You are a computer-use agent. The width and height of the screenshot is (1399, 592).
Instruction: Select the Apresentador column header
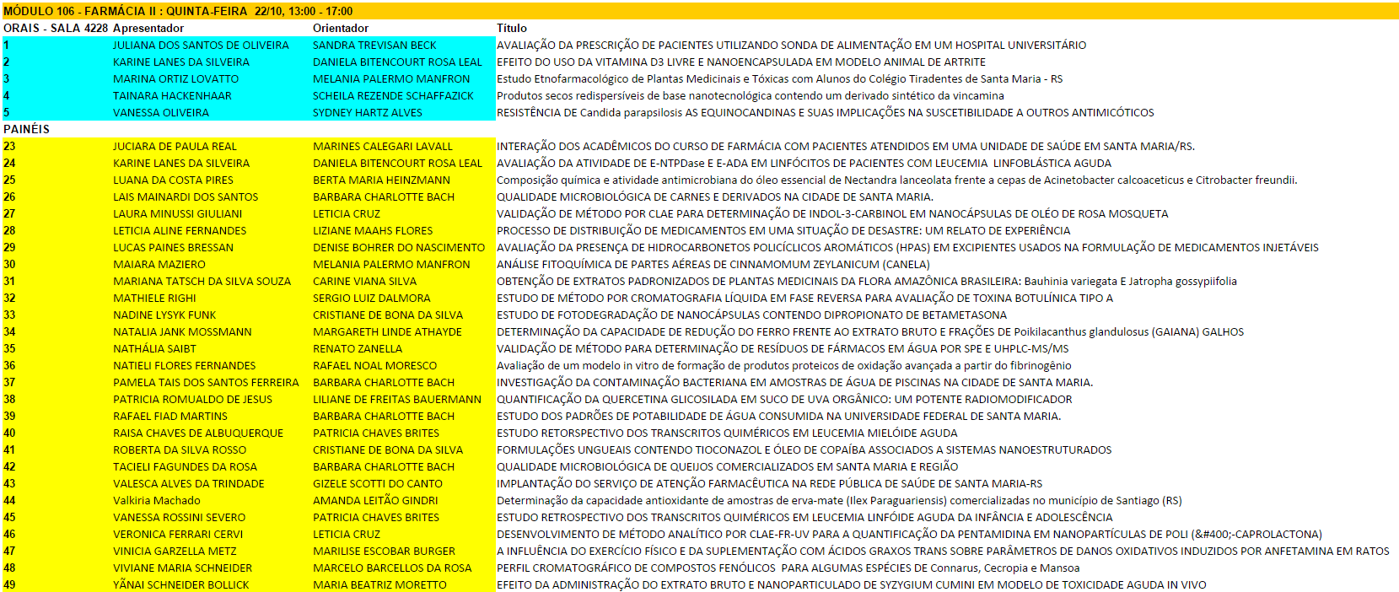148,28
